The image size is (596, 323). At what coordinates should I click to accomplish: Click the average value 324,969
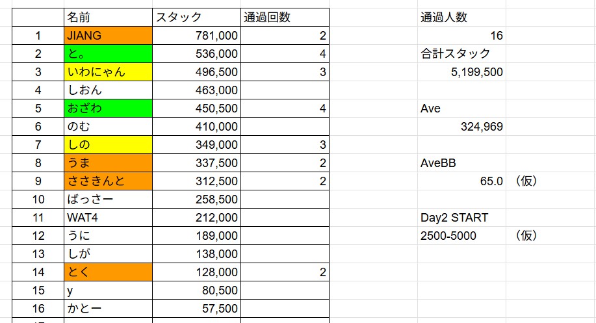pos(462,127)
